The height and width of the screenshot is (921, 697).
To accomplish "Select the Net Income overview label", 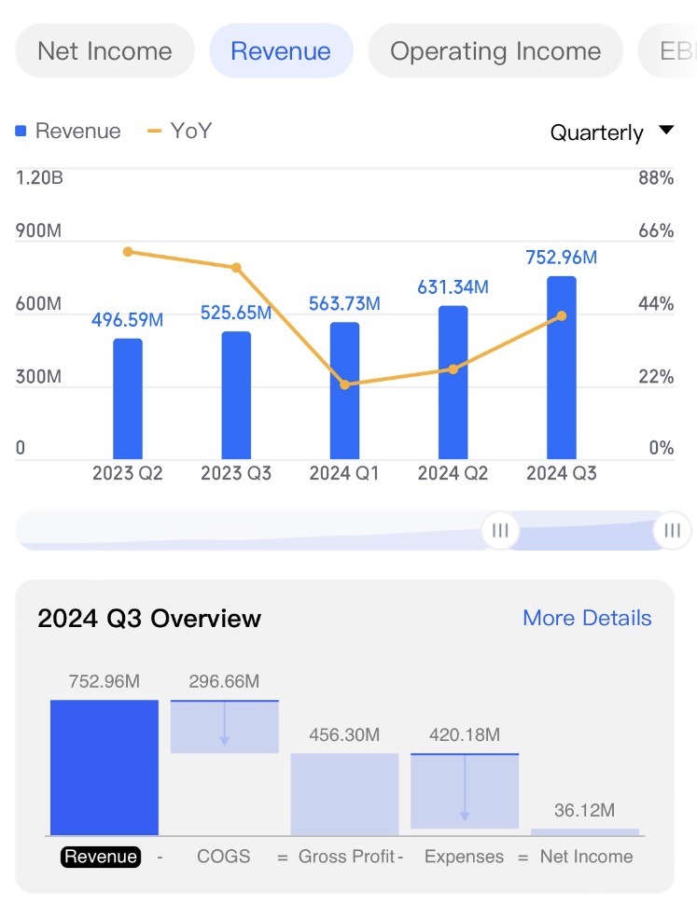I will click(x=586, y=857).
